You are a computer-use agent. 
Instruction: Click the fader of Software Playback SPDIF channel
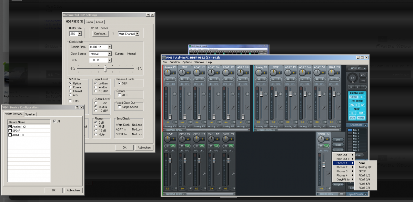tap(276, 94)
